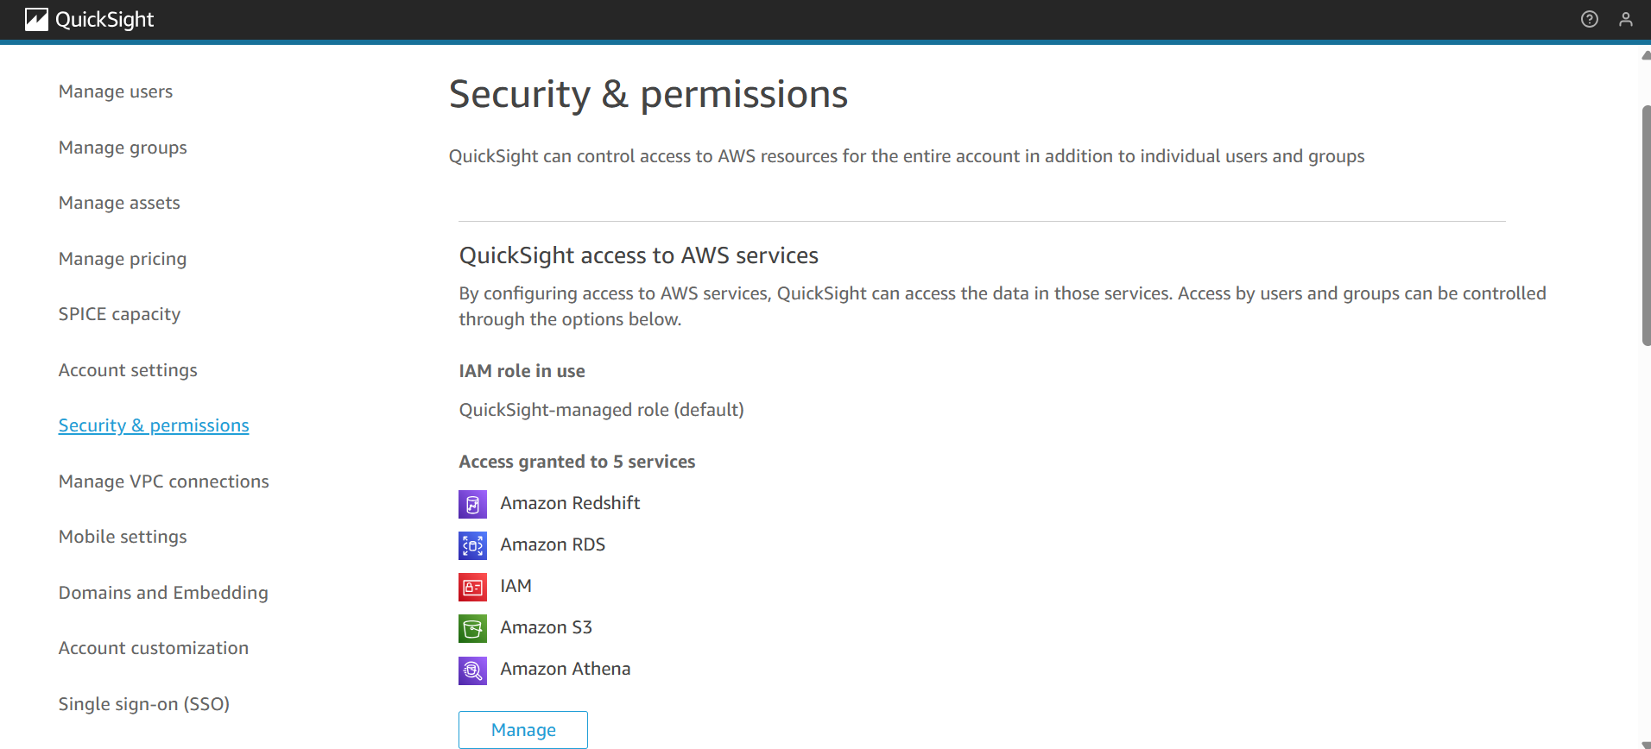
Task: Click the vertical scrollbar thumb
Action: click(x=1646, y=225)
